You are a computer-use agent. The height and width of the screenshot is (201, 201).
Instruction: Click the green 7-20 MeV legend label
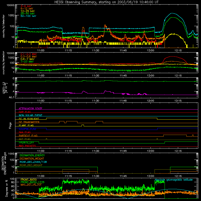point(27,62)
